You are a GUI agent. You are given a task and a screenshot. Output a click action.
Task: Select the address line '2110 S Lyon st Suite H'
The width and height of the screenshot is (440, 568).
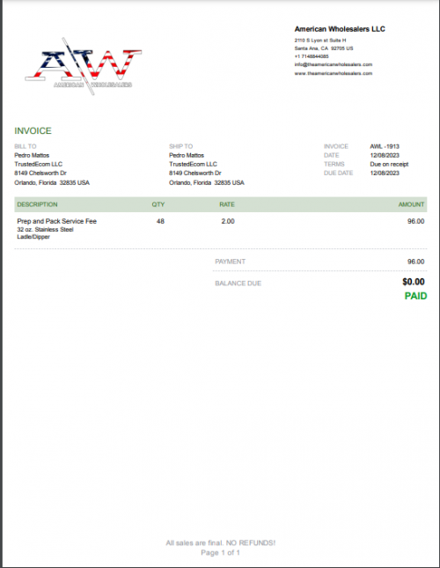tap(320, 41)
